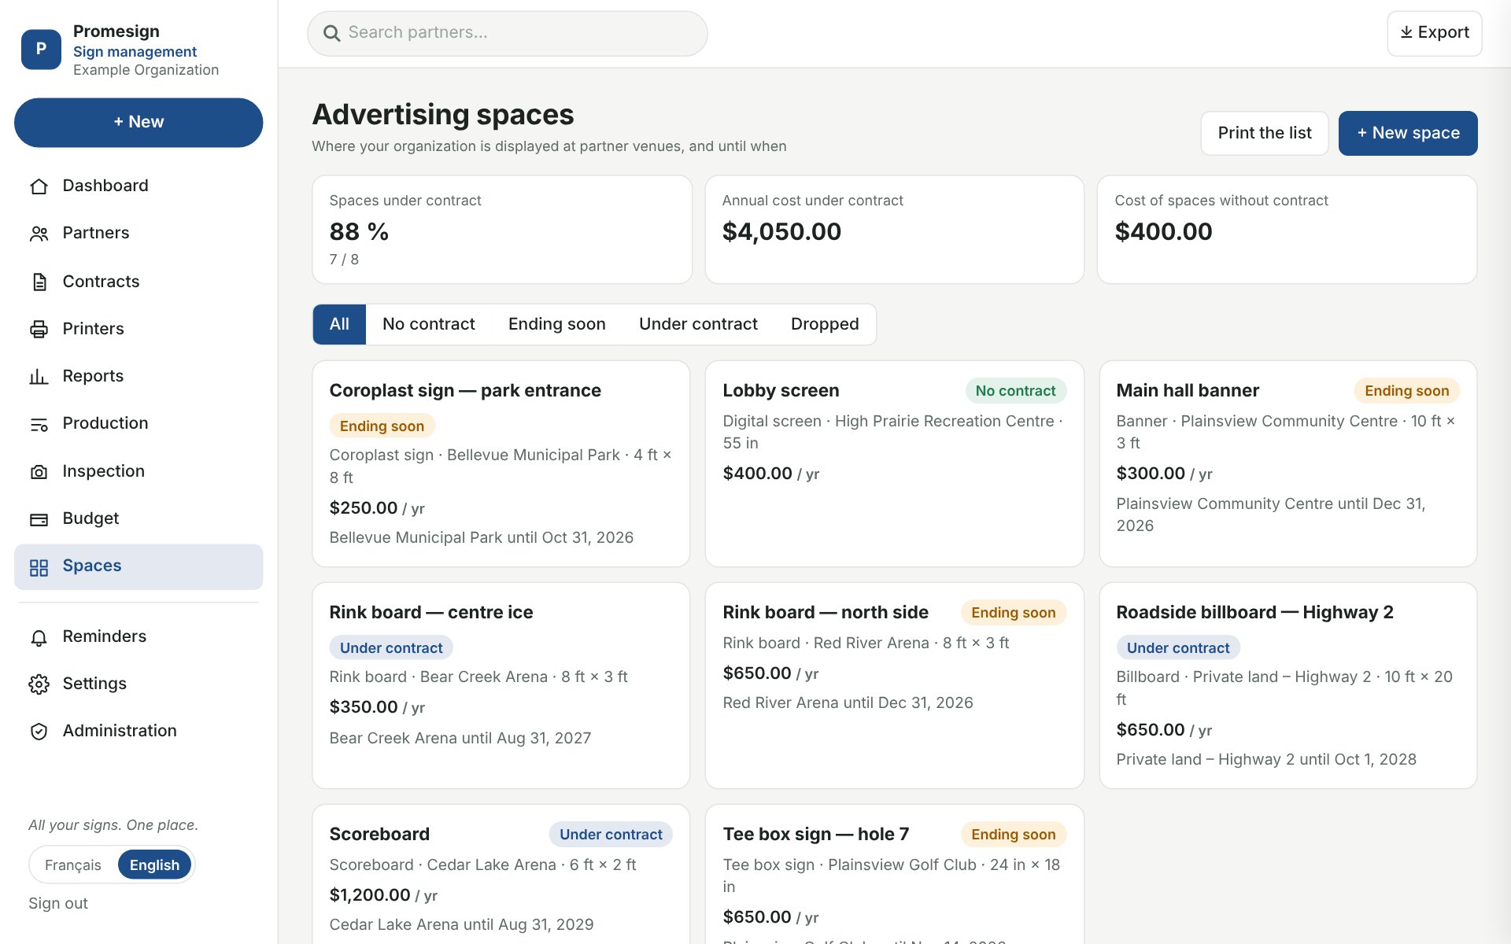The width and height of the screenshot is (1511, 944).
Task: Open Reports in the sidebar
Action: click(139, 377)
